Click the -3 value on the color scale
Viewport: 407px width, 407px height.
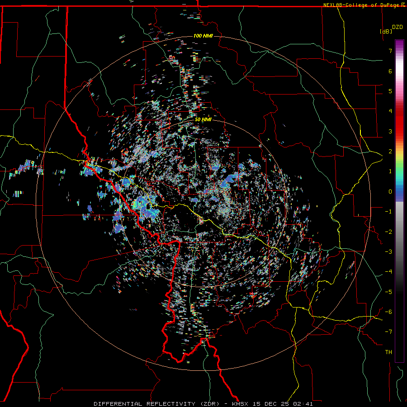[388, 252]
